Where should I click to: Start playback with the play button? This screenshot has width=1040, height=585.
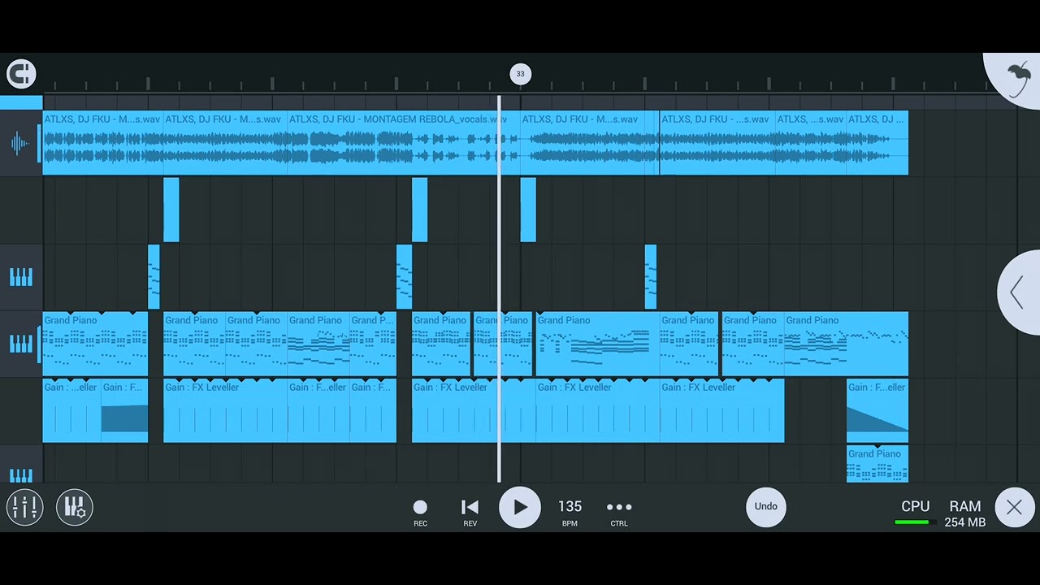click(x=520, y=507)
